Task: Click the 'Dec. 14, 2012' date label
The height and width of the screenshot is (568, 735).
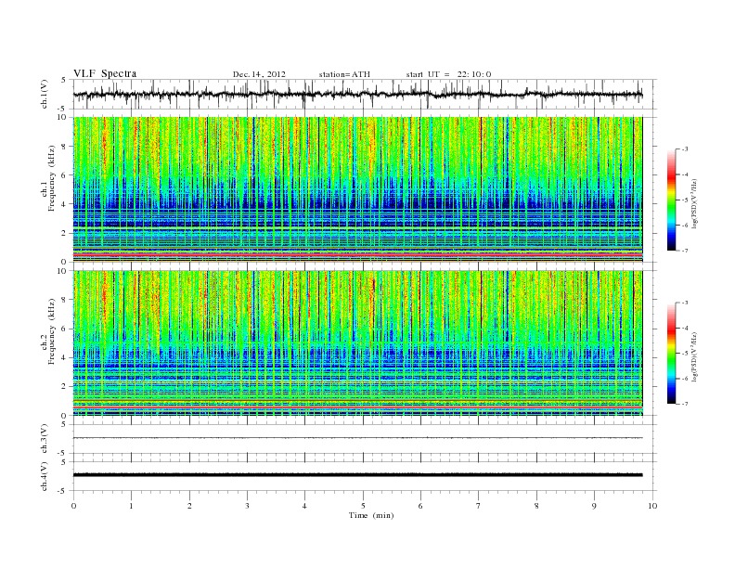Action: pos(259,74)
